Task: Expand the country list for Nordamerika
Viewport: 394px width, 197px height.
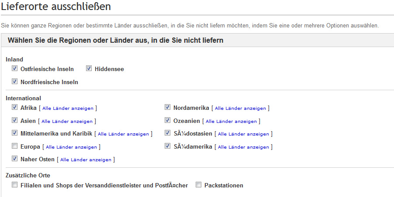Action: 240,108
